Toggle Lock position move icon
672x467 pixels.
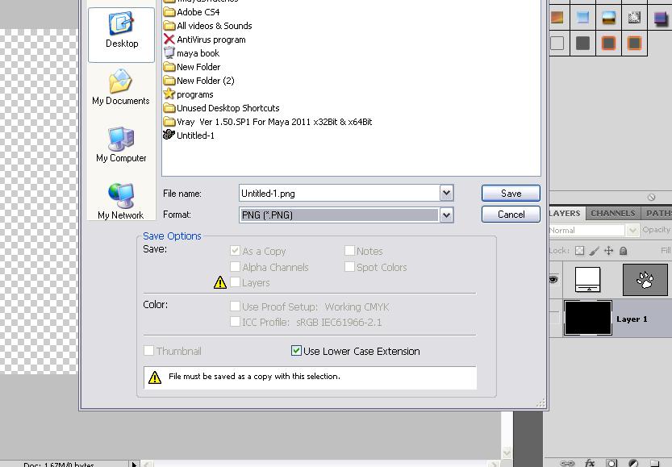(x=608, y=251)
